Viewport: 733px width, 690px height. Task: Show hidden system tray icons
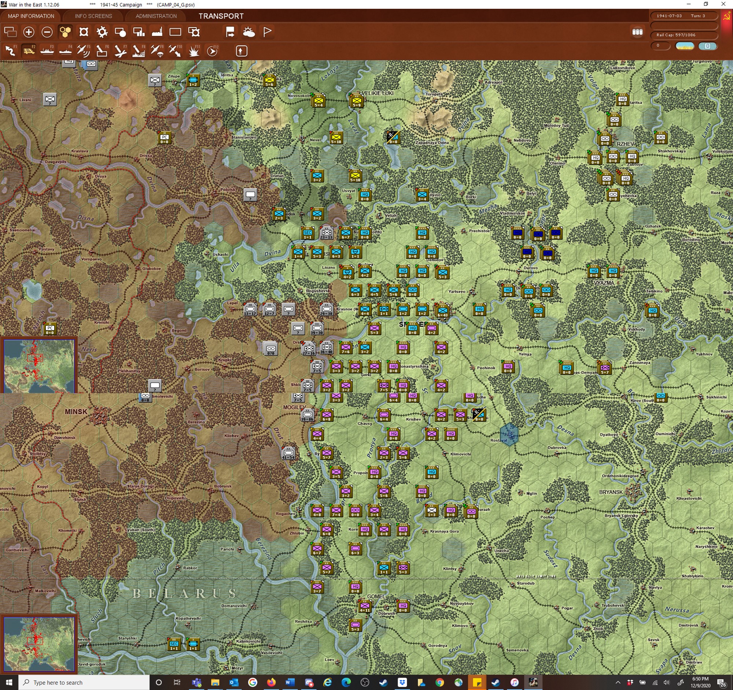pyautogui.click(x=618, y=683)
